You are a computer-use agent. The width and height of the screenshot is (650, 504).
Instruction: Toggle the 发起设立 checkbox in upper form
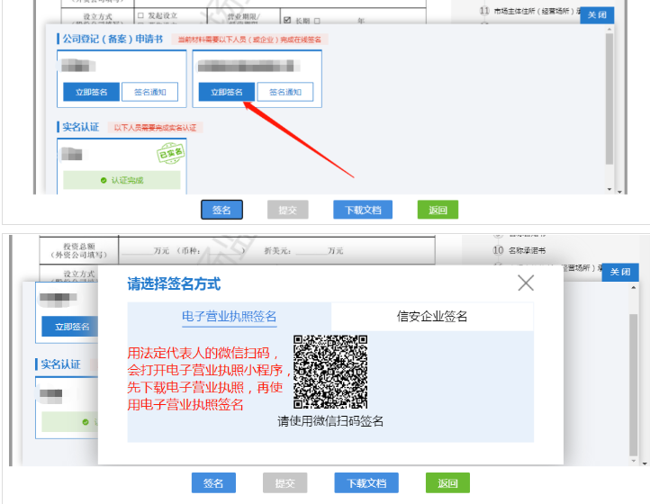(140, 16)
